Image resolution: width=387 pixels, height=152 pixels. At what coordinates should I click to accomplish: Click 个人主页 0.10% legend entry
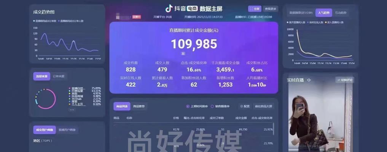(84, 104)
